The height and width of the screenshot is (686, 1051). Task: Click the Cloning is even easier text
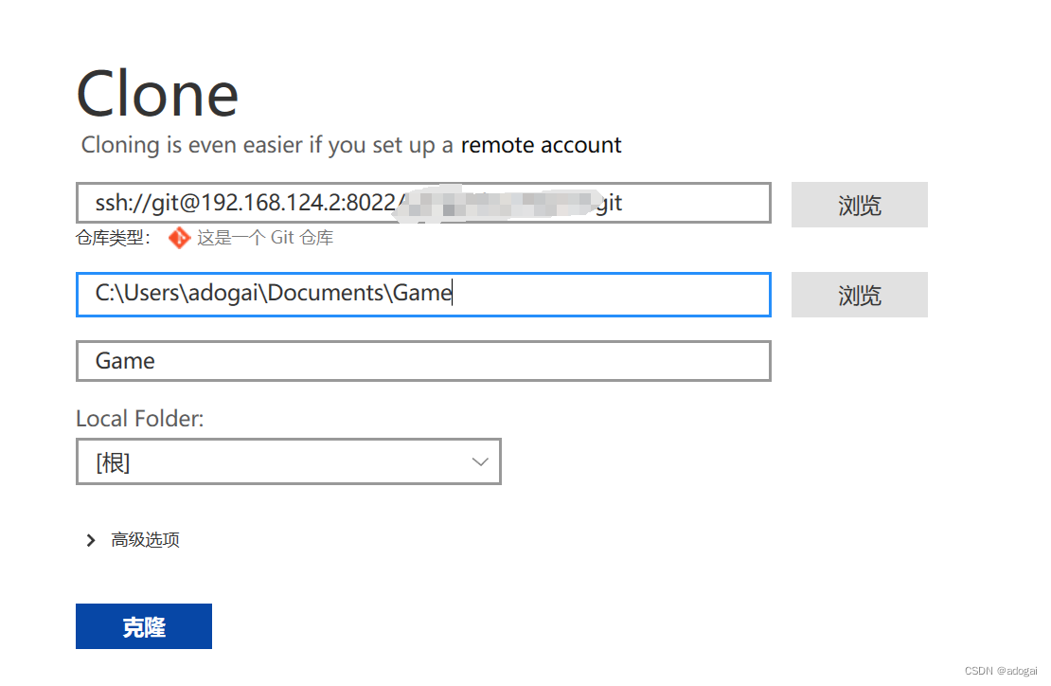tap(267, 146)
